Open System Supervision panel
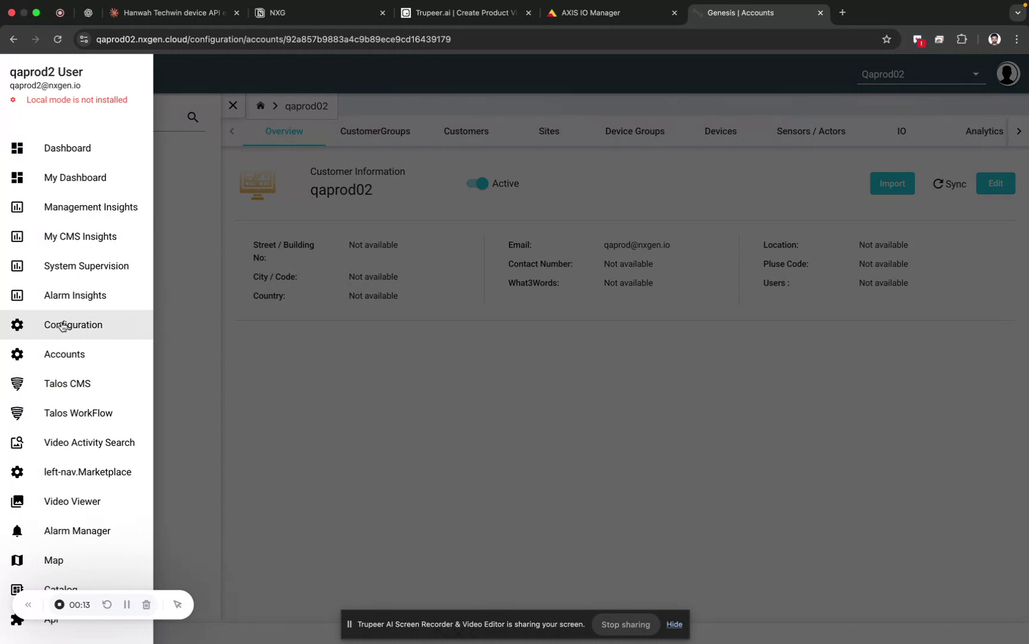Viewport: 1029px width, 644px height. 86,266
